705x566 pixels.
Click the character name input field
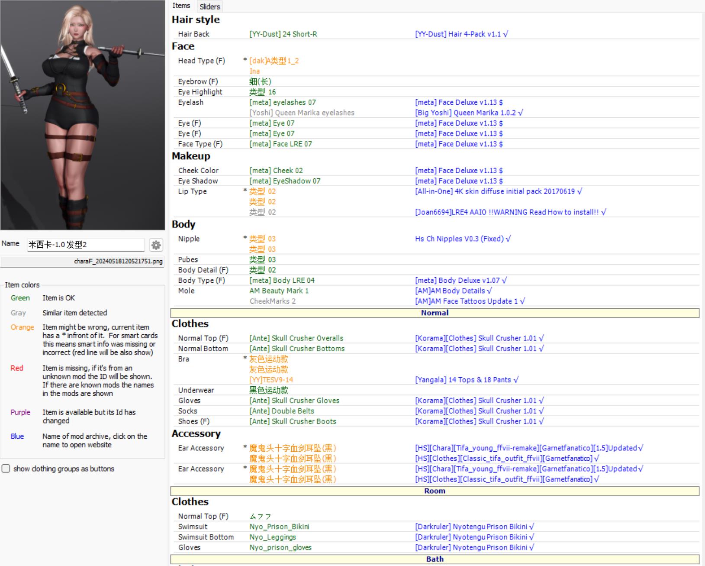85,245
